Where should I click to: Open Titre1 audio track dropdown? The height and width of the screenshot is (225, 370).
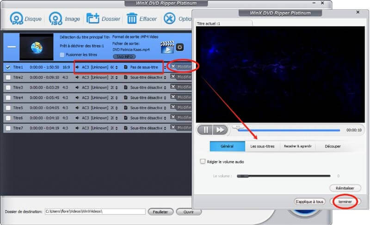(x=117, y=67)
